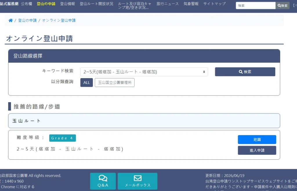Open the 登山ルート開放状況 menu
Screen dimensions: 297x191
point(96,4)
